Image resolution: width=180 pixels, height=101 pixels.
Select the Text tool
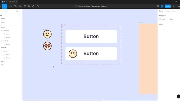pos(25,6)
